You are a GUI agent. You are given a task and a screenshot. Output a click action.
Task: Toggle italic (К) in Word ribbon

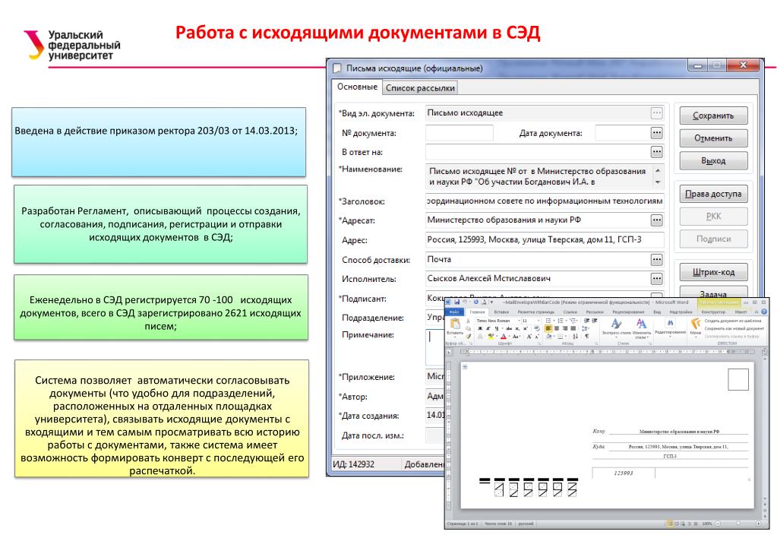click(488, 328)
